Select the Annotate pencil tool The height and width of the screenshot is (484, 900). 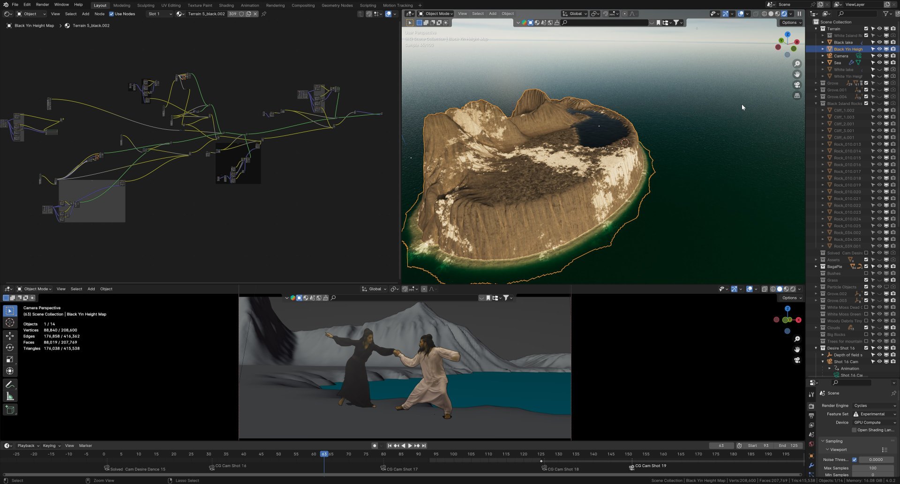(x=10, y=385)
